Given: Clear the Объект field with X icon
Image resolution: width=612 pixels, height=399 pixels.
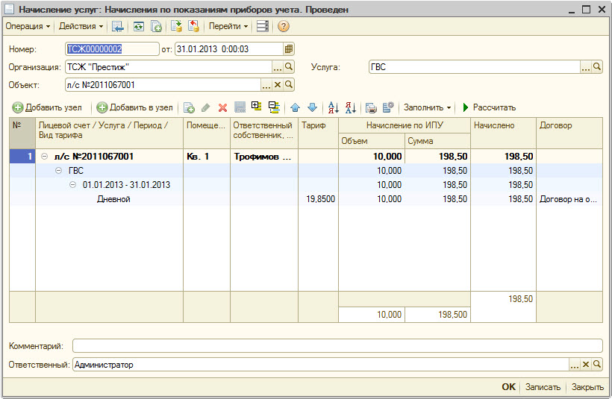Looking at the screenshot, I should click(x=278, y=85).
